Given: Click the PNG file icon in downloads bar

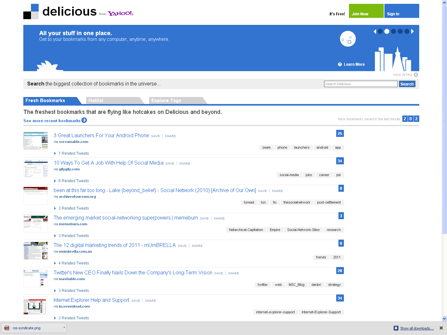Looking at the screenshot, I should point(7,328).
